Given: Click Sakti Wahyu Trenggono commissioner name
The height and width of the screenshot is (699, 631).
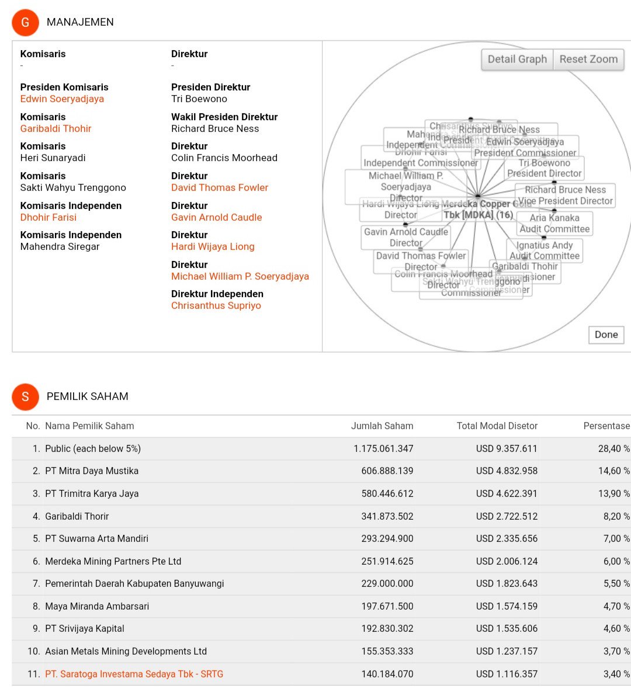Looking at the screenshot, I should tap(73, 187).
